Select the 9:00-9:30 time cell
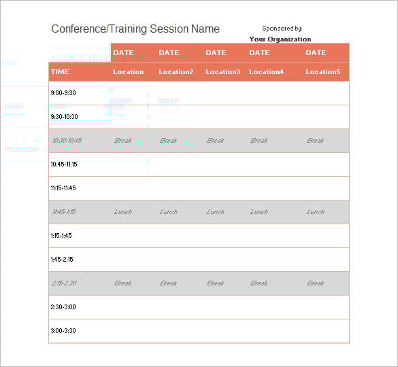The width and height of the screenshot is (398, 367). pyautogui.click(x=63, y=93)
